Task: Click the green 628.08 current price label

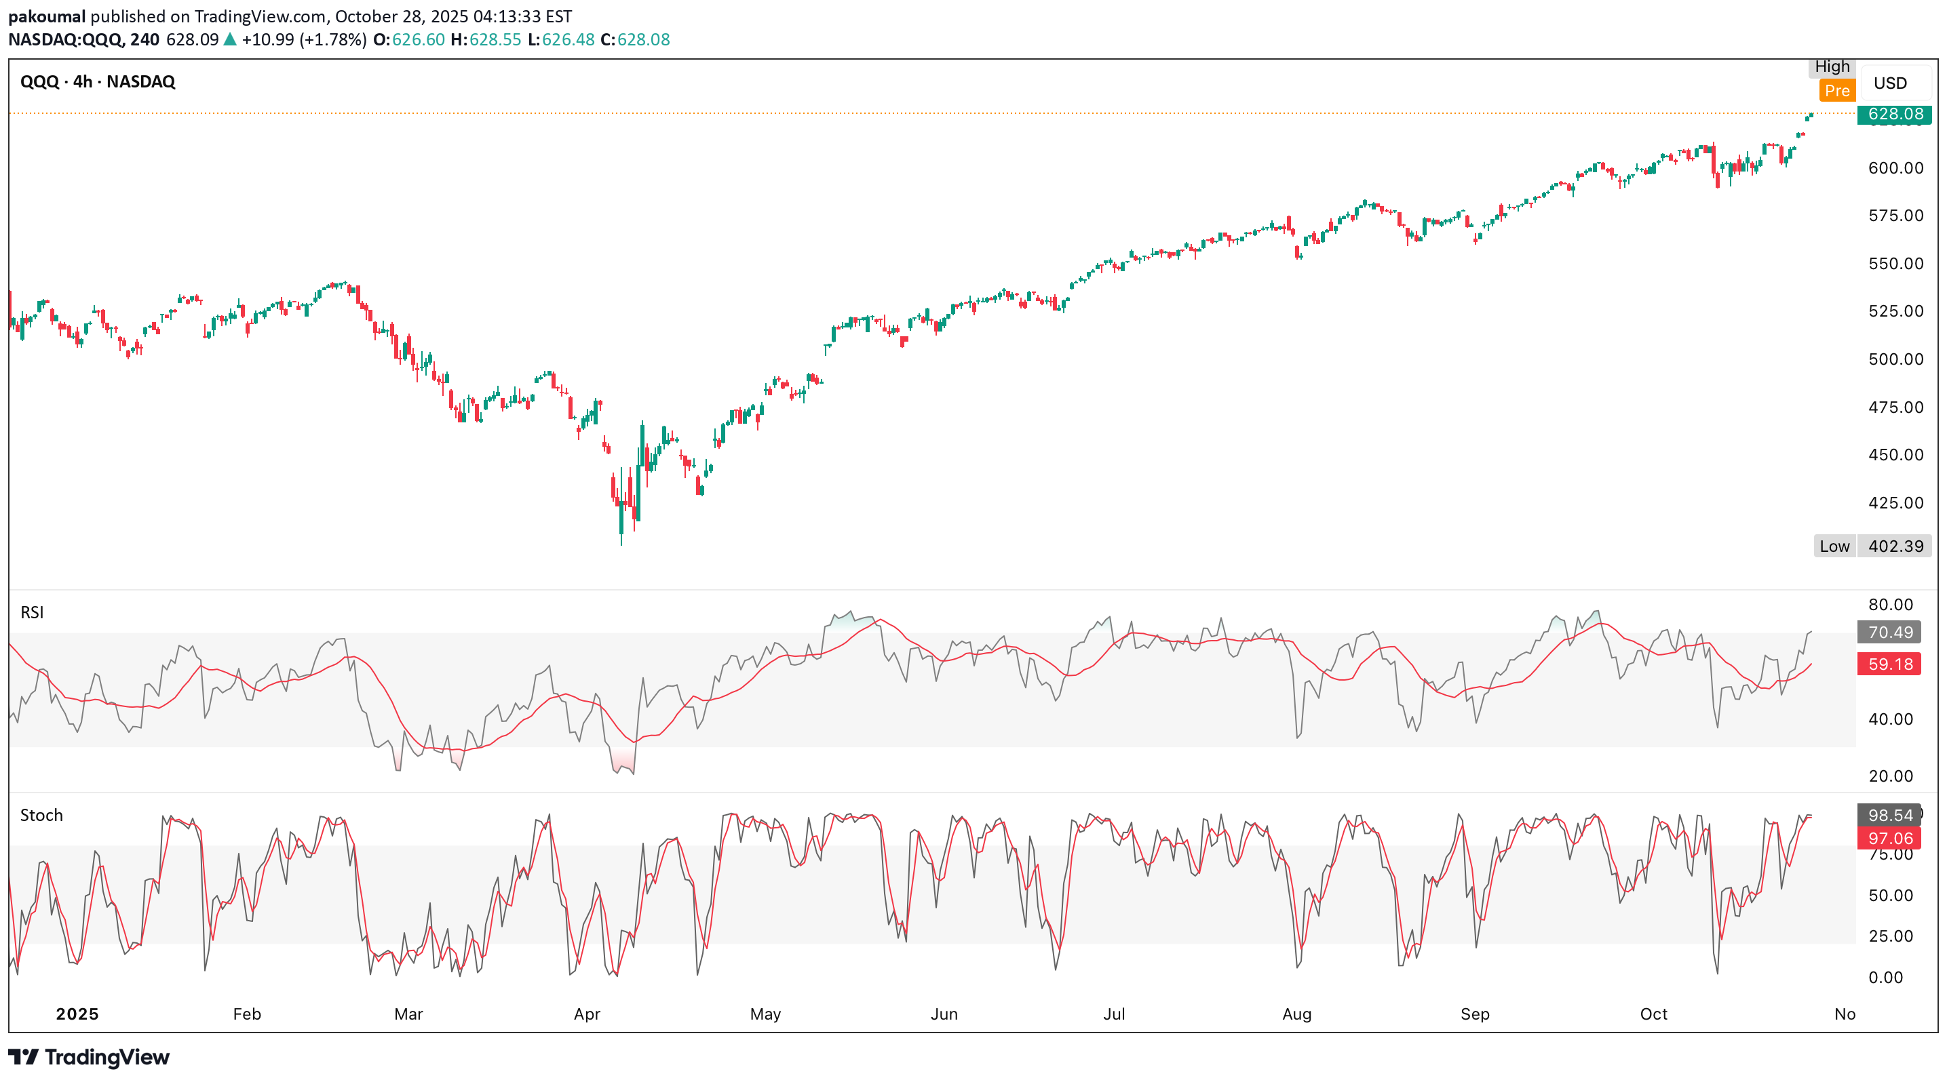Action: pos(1894,114)
